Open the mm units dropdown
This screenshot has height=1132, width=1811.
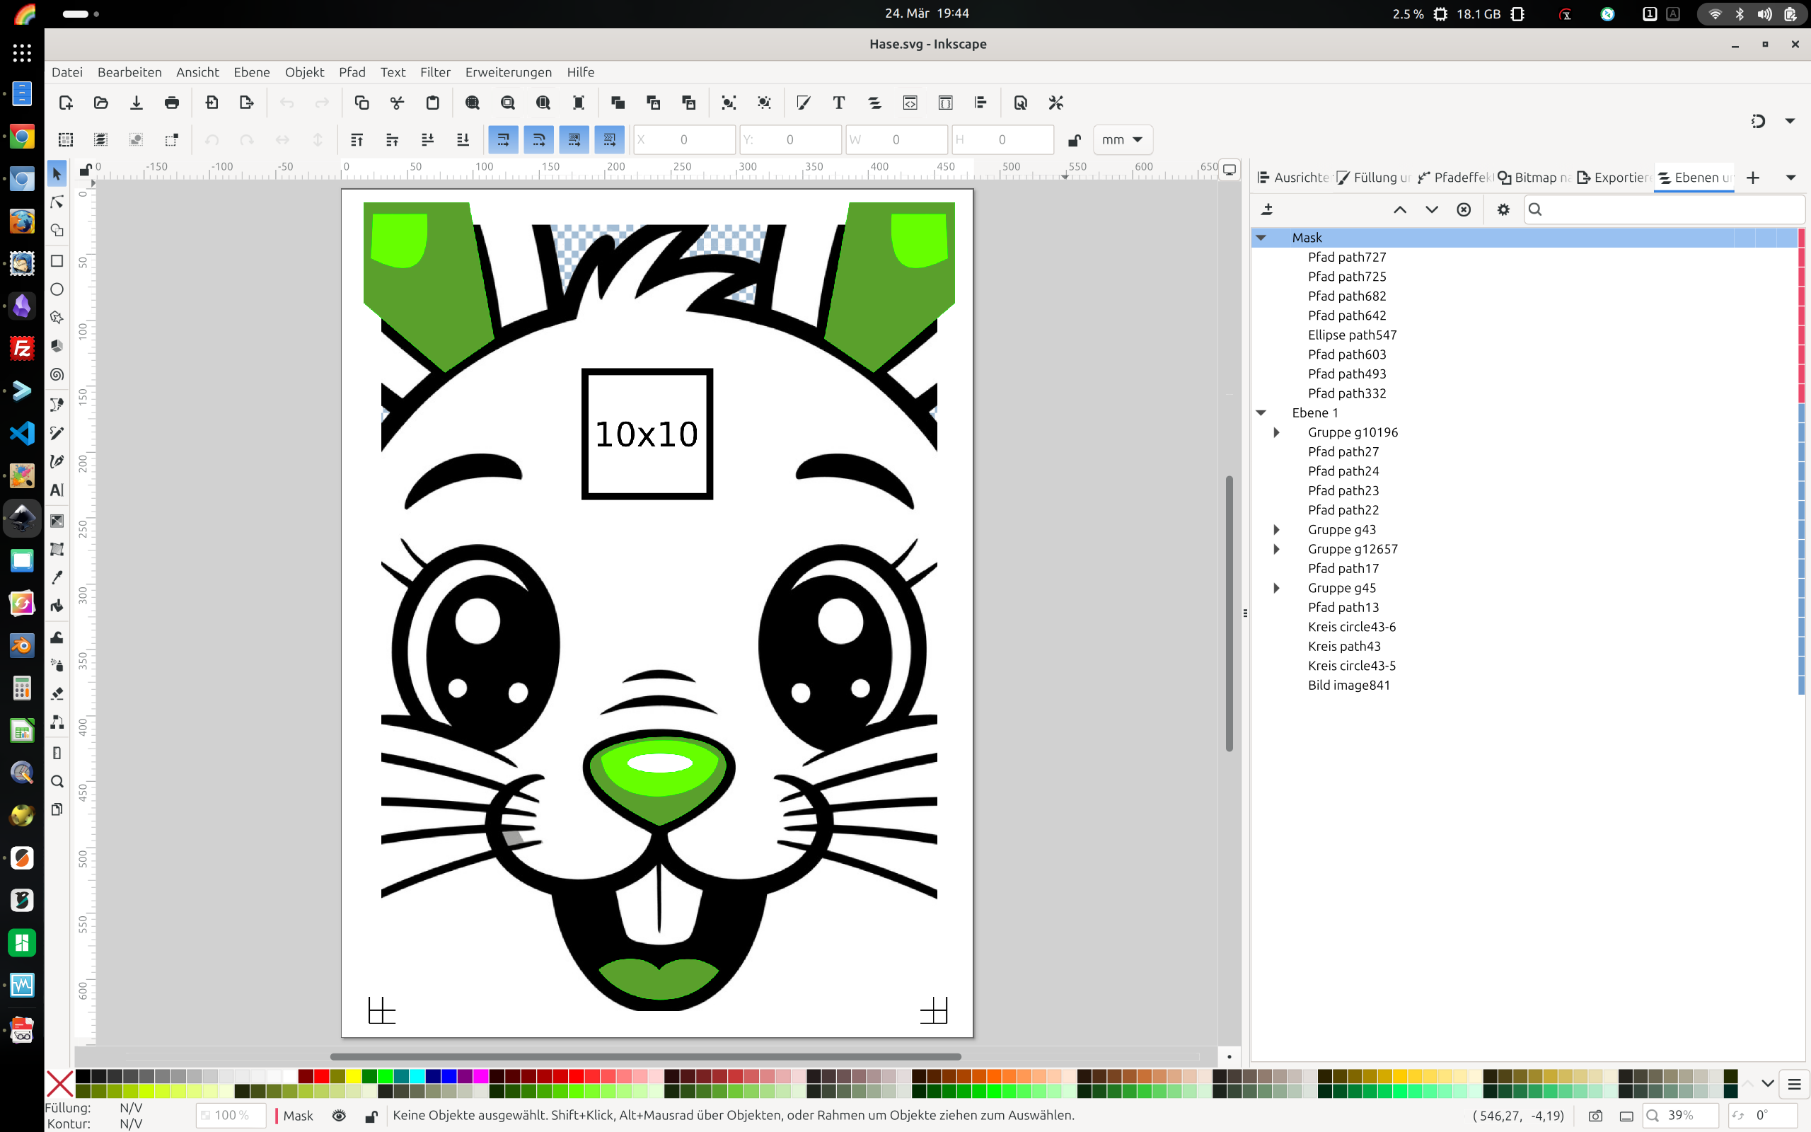pyautogui.click(x=1122, y=140)
